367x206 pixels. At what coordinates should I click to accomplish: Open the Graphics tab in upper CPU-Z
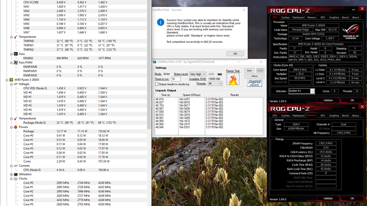click(x=334, y=17)
